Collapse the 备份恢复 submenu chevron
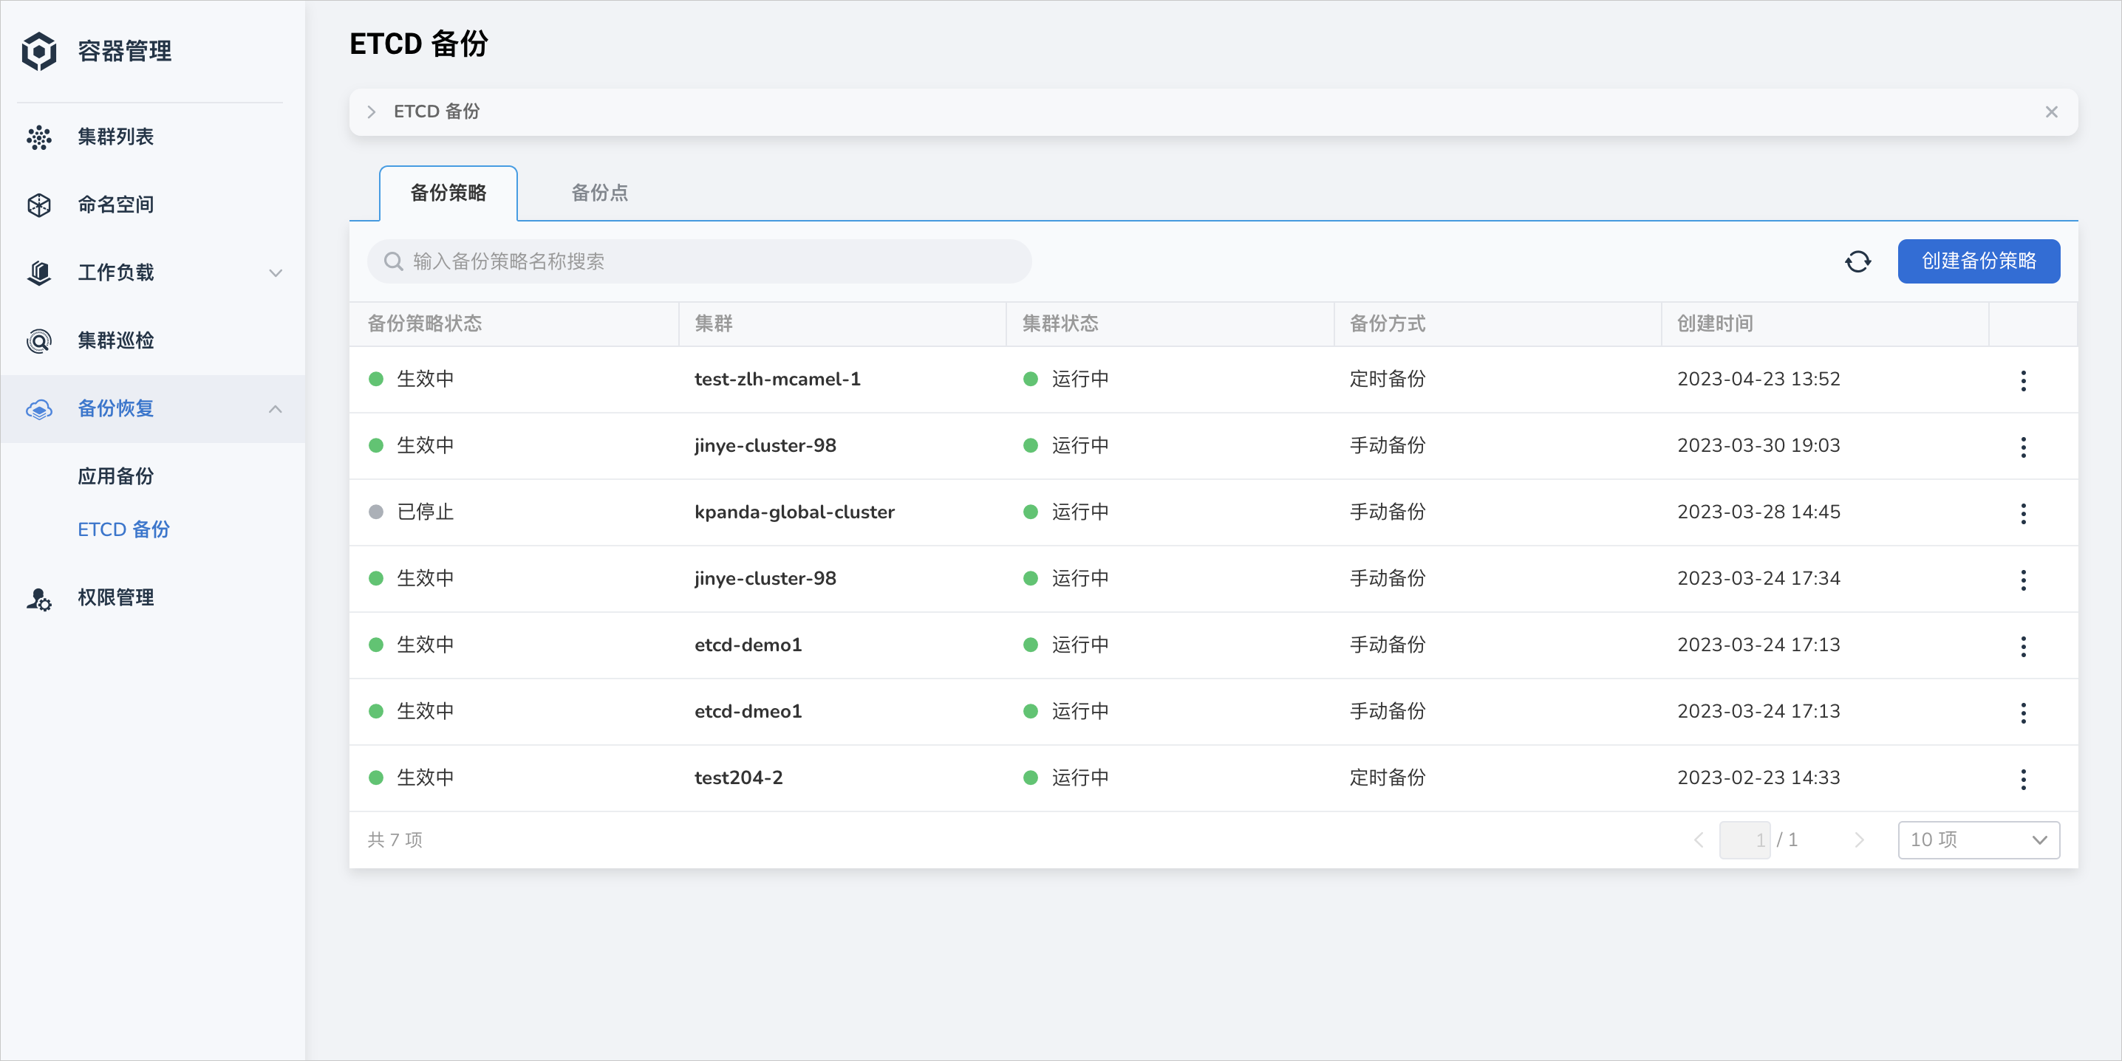Image resolution: width=2122 pixels, height=1061 pixels. coord(276,409)
